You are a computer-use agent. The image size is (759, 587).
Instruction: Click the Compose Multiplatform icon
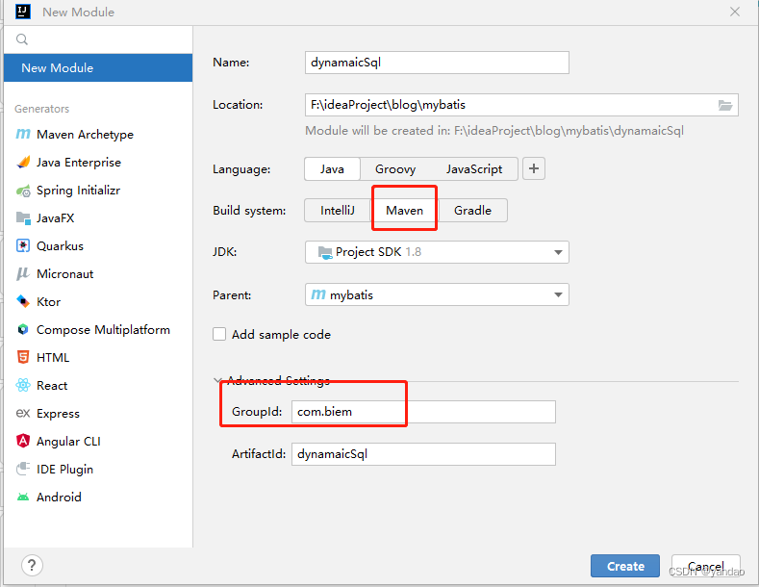point(23,330)
